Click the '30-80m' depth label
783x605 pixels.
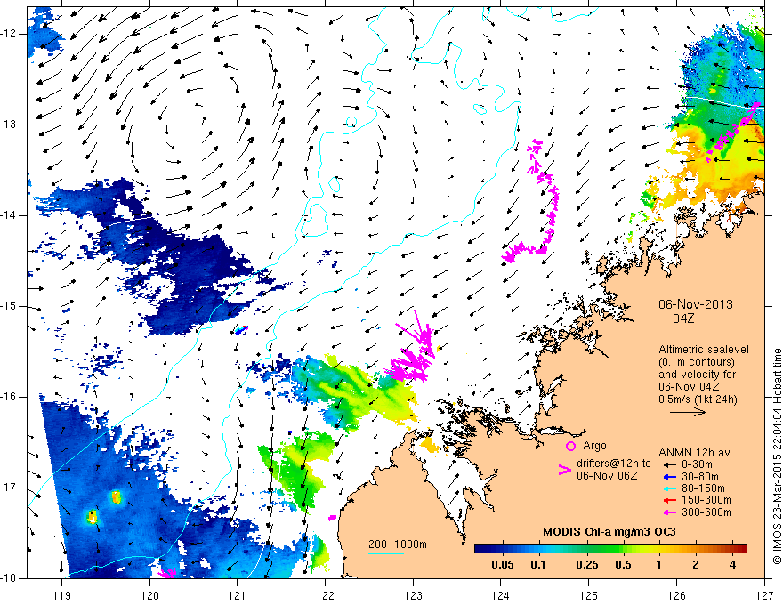pyautogui.click(x=700, y=477)
